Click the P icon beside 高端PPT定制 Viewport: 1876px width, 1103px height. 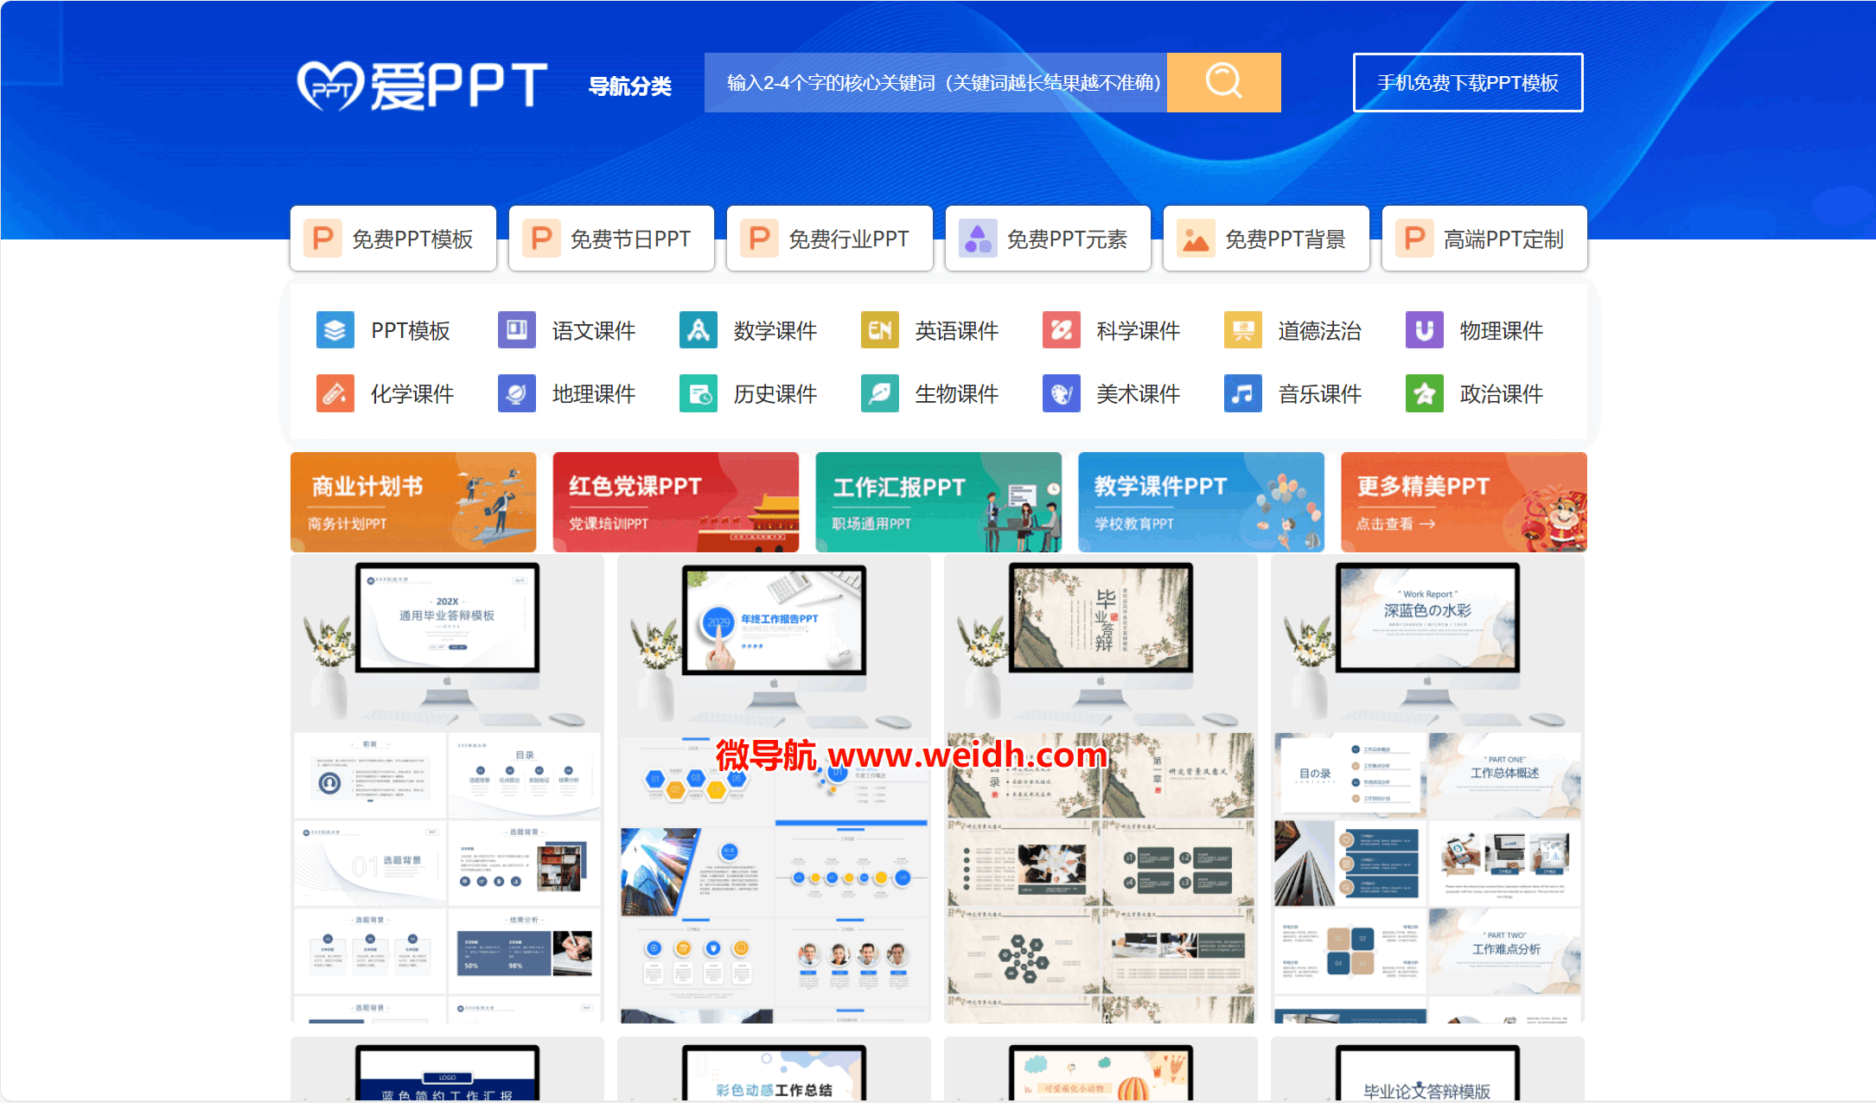point(1414,239)
